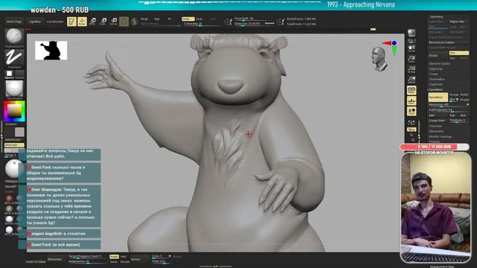Click the Zoom canvas icon
477x268 pixels.
click(x=411, y=59)
